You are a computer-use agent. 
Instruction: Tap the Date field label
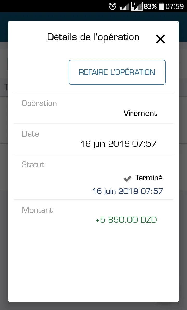pos(30,134)
